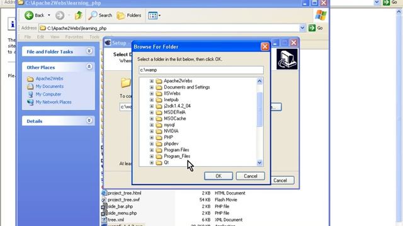The height and width of the screenshot is (226, 403).
Task: Click the folder path field showing c:\wamp
Action: pyautogui.click(x=201, y=70)
